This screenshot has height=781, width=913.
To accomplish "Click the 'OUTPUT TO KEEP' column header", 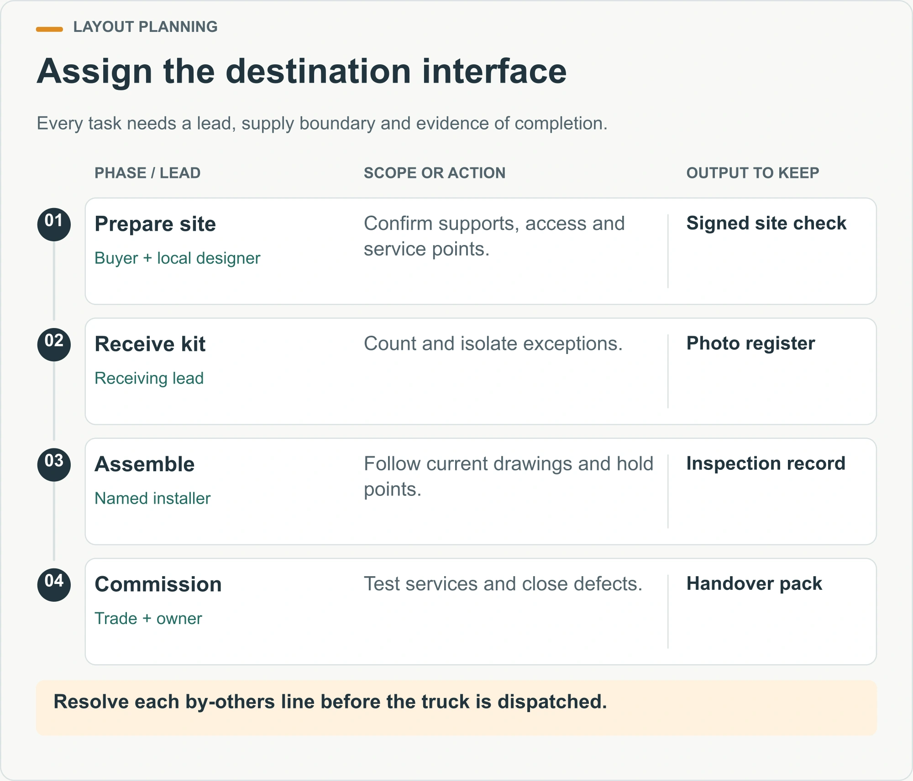I will coord(753,173).
